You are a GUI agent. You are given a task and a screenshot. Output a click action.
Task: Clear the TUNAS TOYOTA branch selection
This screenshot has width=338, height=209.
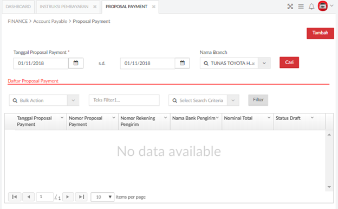tap(253, 64)
